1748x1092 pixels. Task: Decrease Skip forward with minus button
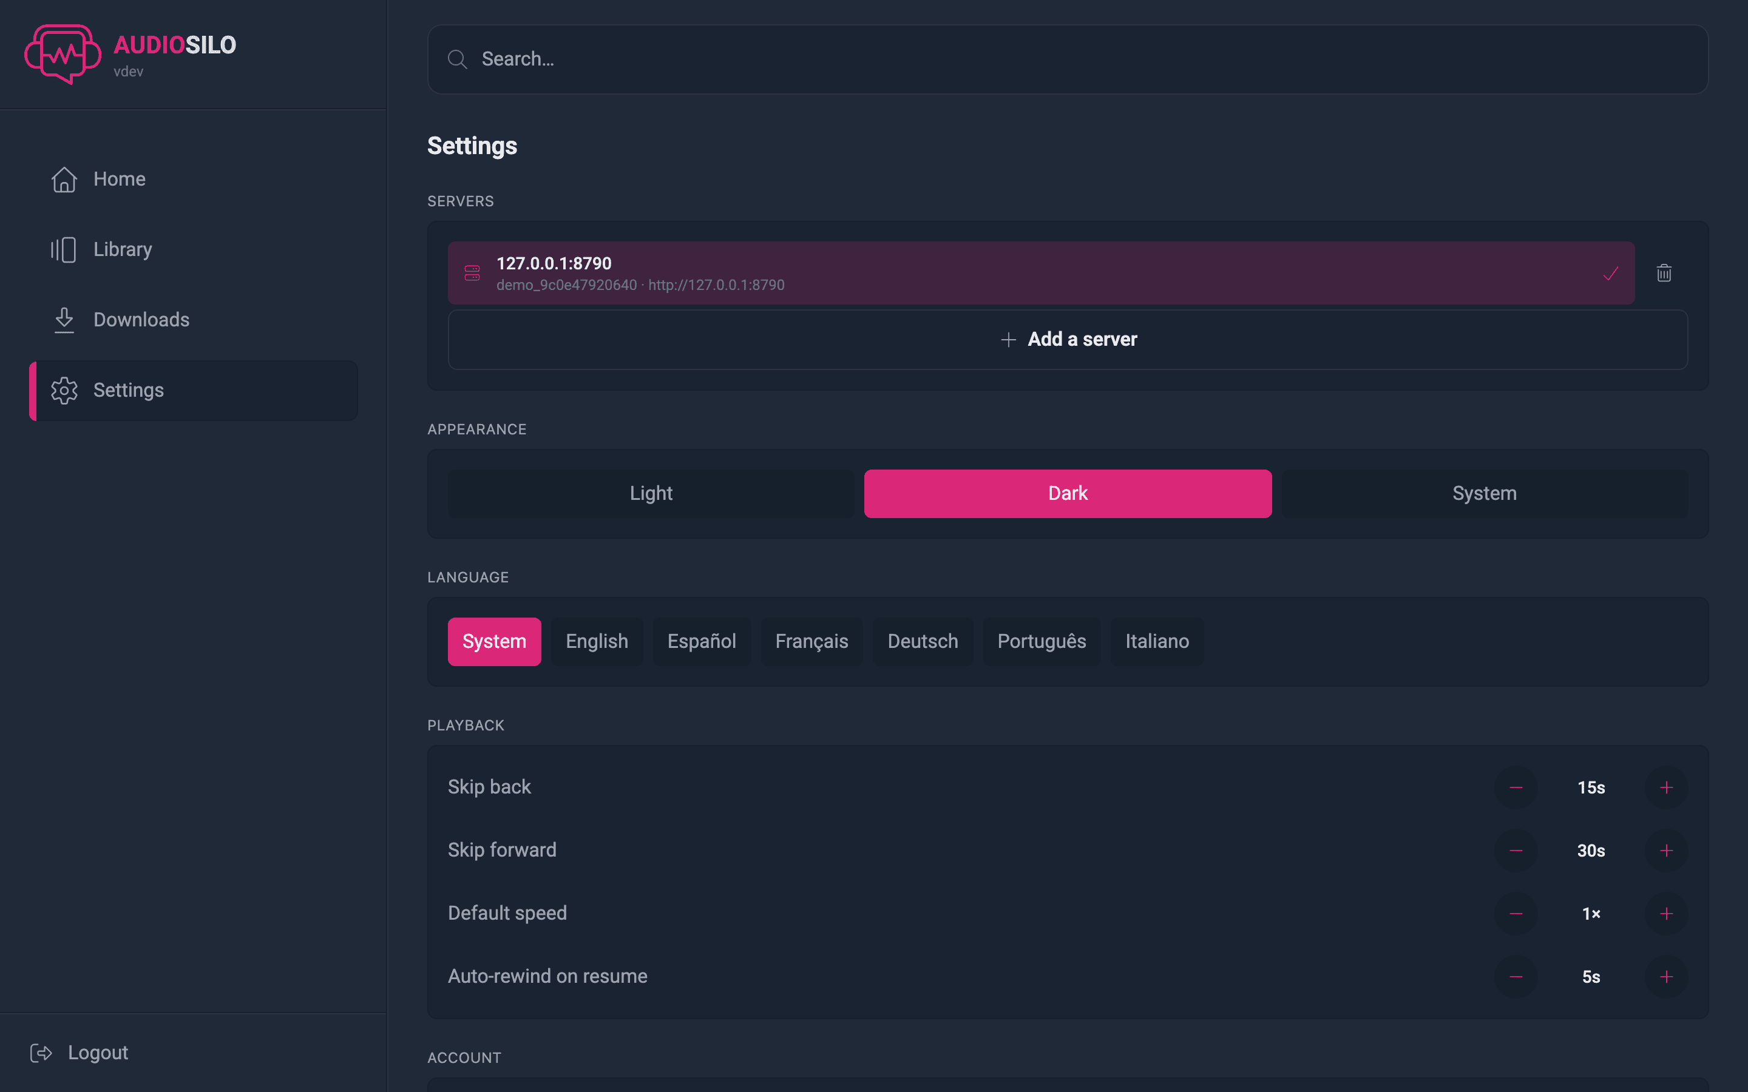click(1516, 851)
